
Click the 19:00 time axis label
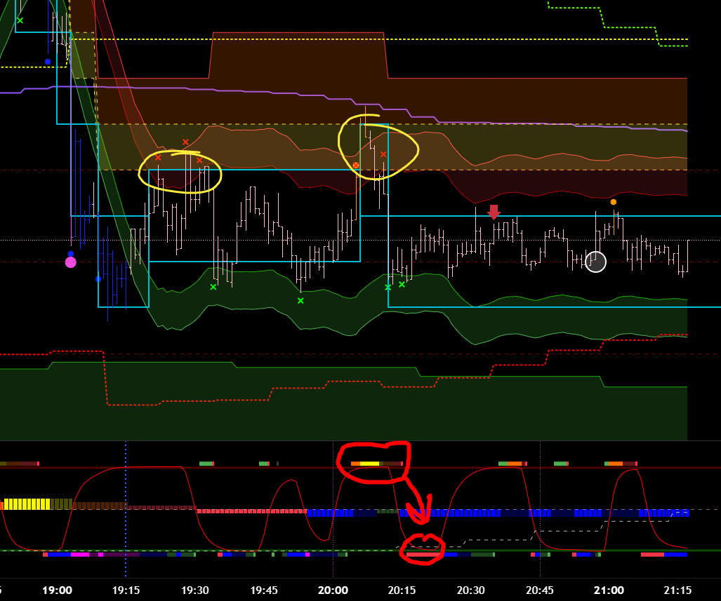pyautogui.click(x=57, y=590)
